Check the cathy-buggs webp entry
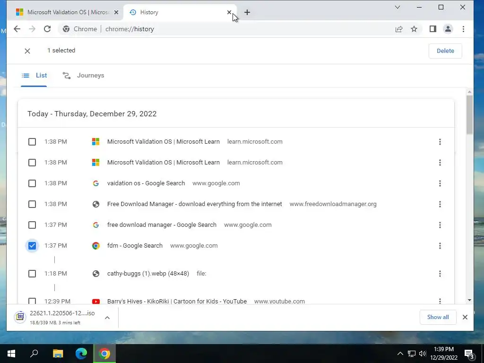 coord(32,274)
